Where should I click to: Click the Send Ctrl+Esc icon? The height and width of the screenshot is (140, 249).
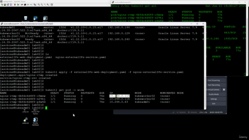25,5
